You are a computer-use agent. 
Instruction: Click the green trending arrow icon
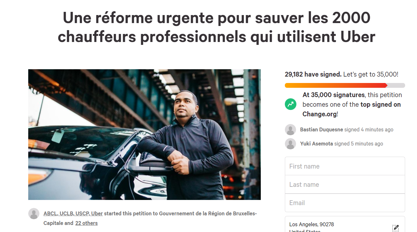point(290,104)
